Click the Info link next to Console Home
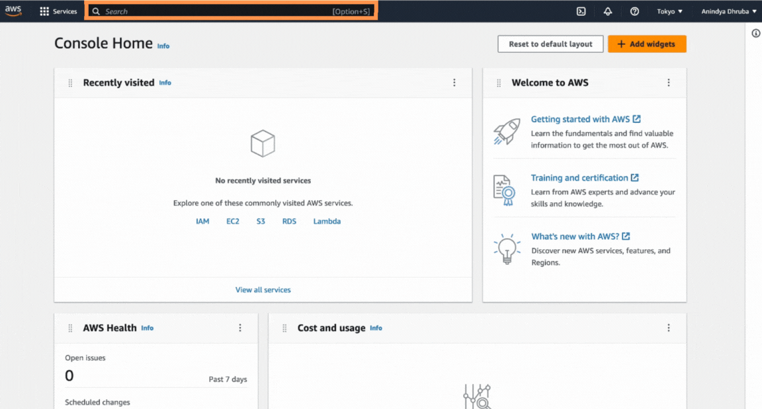 (x=163, y=46)
